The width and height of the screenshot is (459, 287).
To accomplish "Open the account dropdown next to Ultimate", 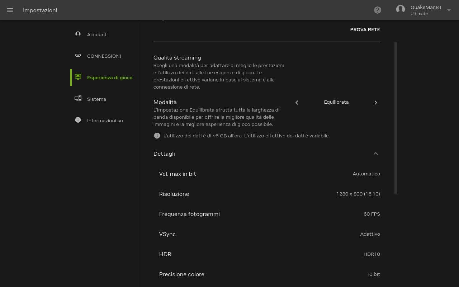I will [x=449, y=10].
